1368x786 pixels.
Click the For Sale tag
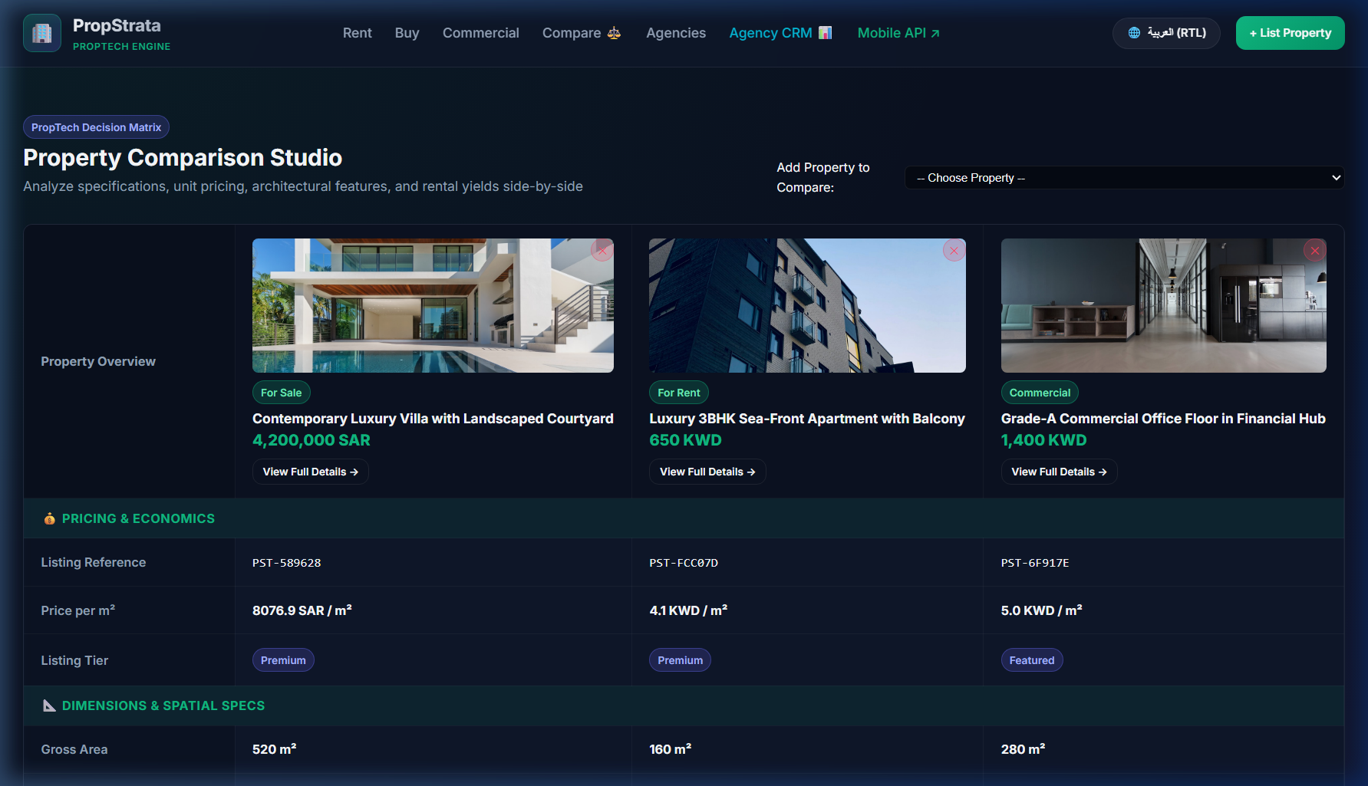[282, 393]
